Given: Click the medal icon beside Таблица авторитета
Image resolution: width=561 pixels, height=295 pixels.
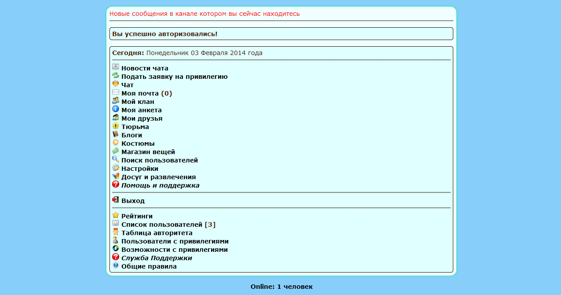Looking at the screenshot, I should point(116,232).
